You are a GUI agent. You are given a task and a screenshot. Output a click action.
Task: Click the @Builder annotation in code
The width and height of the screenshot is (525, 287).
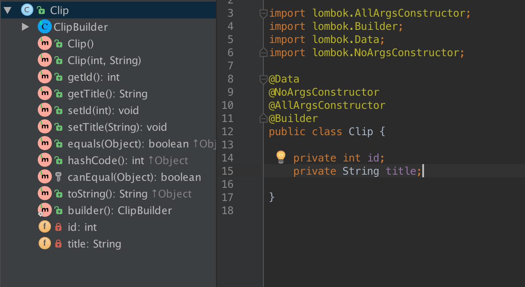coord(293,118)
